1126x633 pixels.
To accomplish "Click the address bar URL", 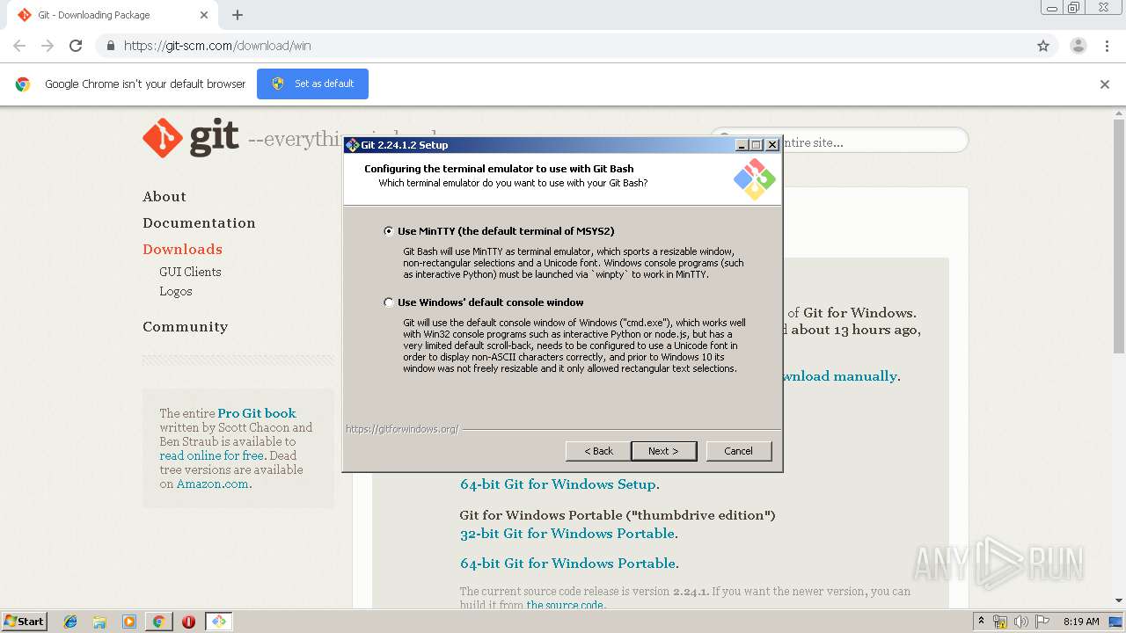I will pos(217,46).
